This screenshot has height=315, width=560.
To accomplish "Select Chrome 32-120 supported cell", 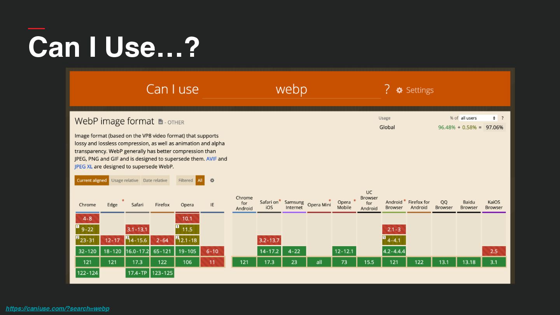I will tap(87, 251).
